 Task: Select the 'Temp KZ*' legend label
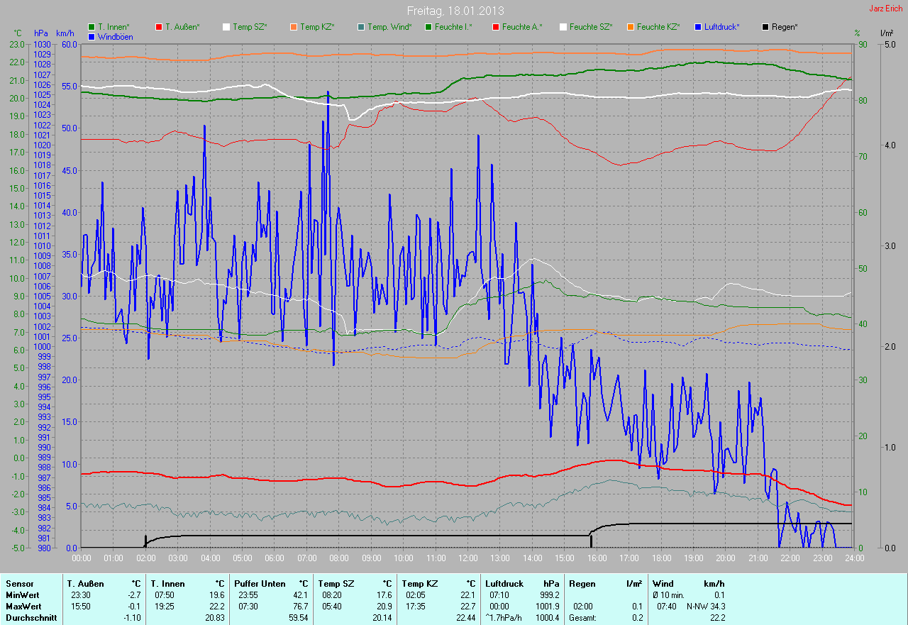pyautogui.click(x=317, y=27)
